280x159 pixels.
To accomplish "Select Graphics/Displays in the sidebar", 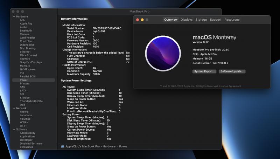I will [31, 62].
